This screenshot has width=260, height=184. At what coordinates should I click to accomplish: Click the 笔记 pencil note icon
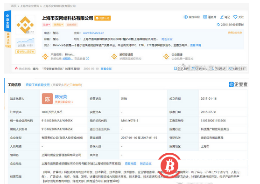click(222, 17)
